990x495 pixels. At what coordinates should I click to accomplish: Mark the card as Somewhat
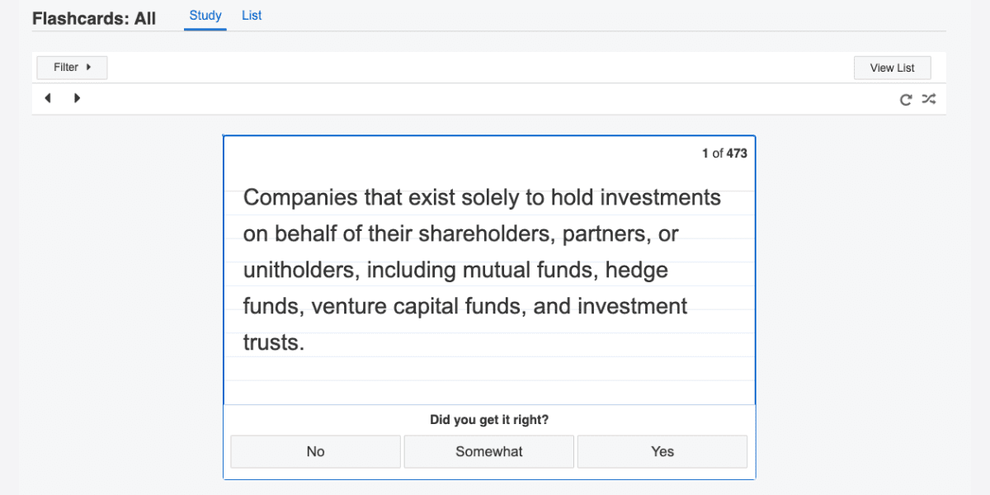click(x=489, y=451)
